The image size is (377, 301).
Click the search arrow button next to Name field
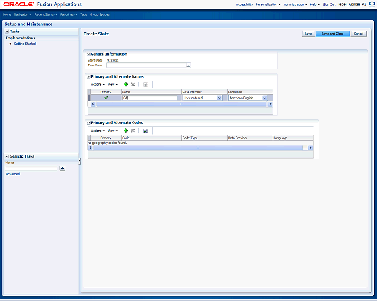62,168
